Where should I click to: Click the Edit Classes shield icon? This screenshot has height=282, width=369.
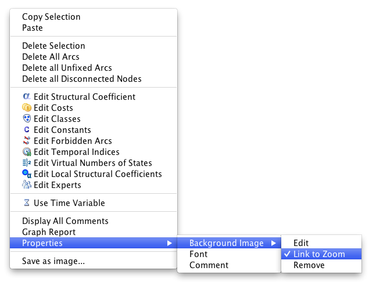click(27, 119)
